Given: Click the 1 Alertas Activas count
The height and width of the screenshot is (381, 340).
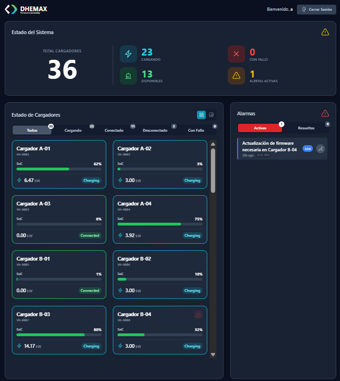Looking at the screenshot, I should click(x=252, y=74).
